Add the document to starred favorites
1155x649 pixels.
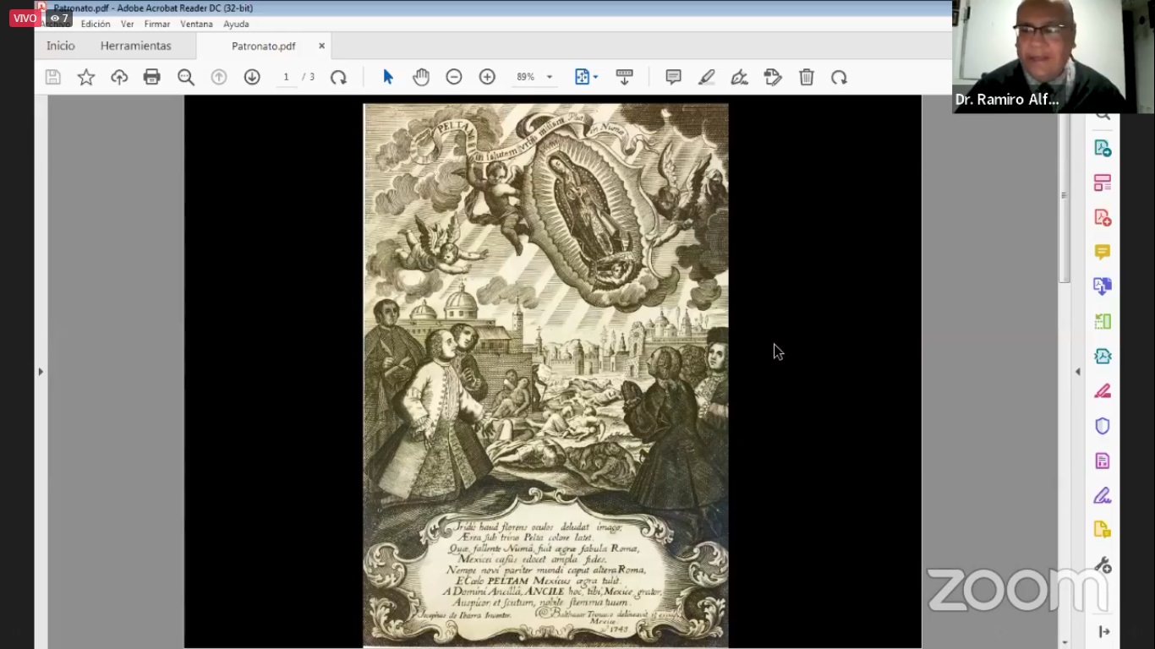(86, 77)
